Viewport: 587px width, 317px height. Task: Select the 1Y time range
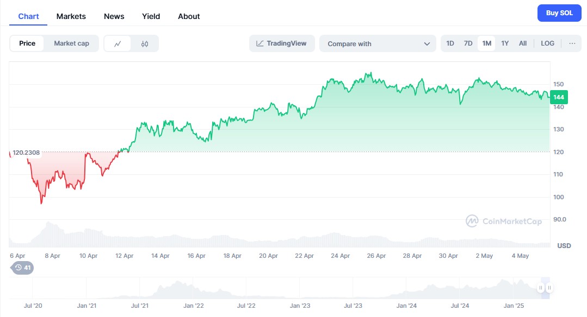505,43
